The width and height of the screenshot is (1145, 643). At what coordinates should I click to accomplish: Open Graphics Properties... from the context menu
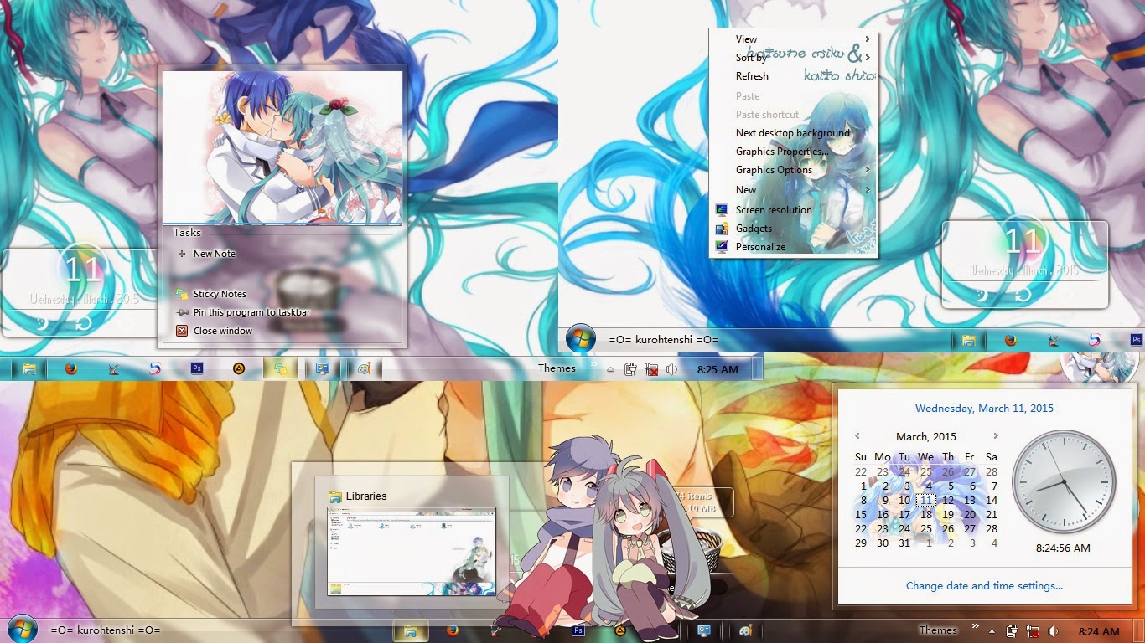[793, 152]
